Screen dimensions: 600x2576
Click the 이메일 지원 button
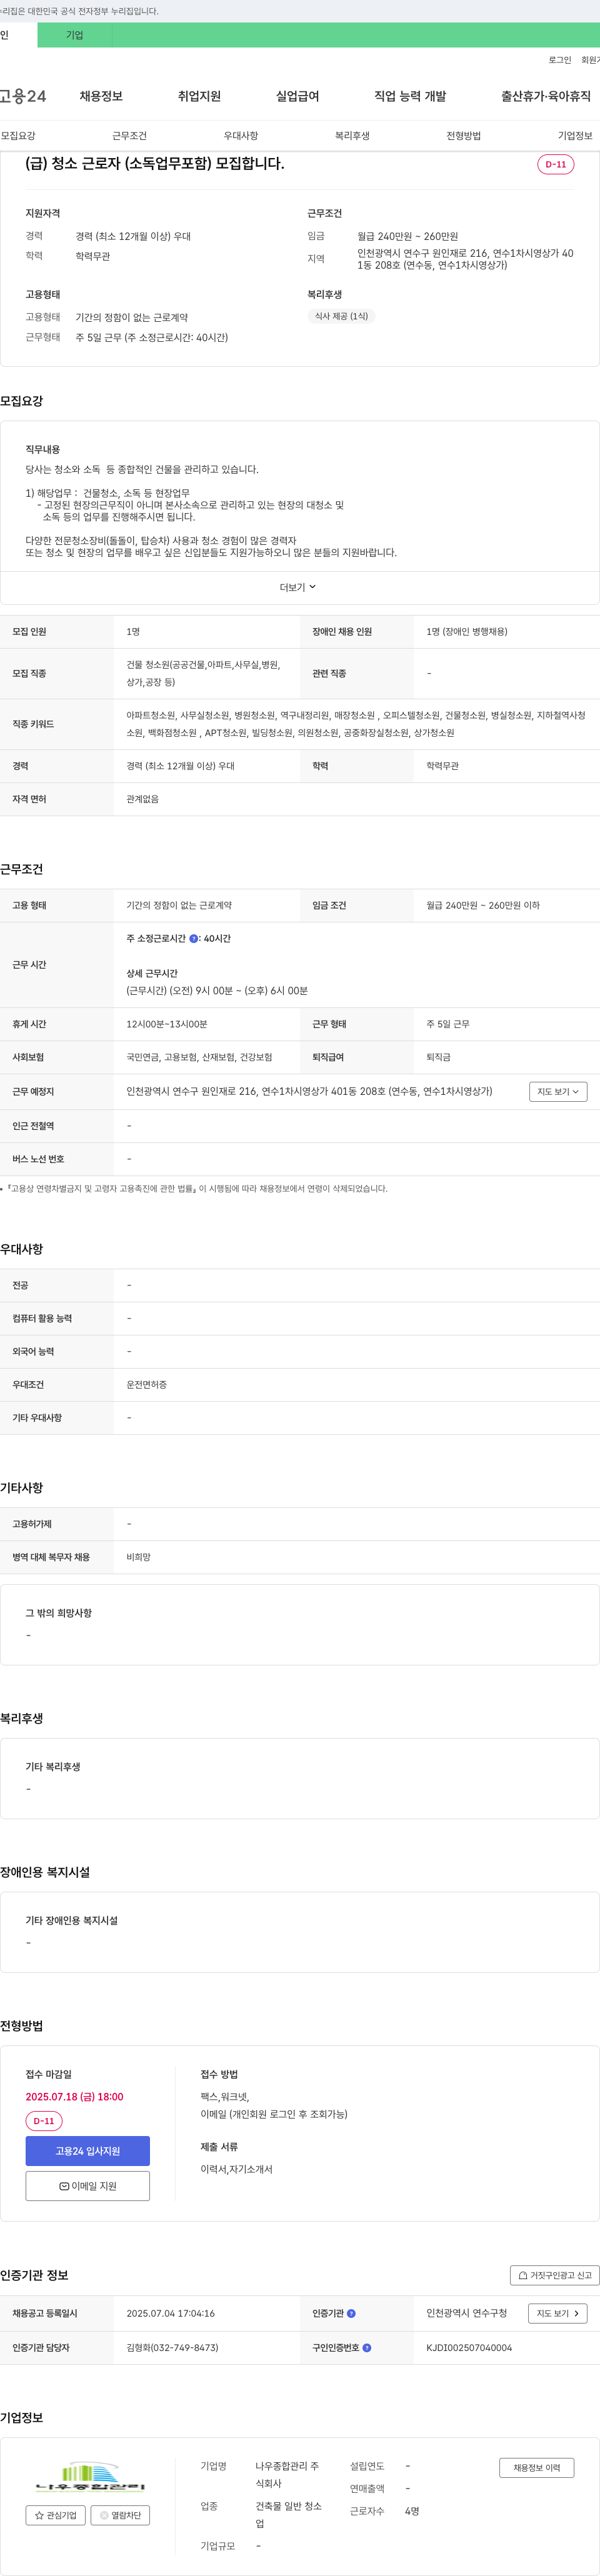tap(88, 2186)
